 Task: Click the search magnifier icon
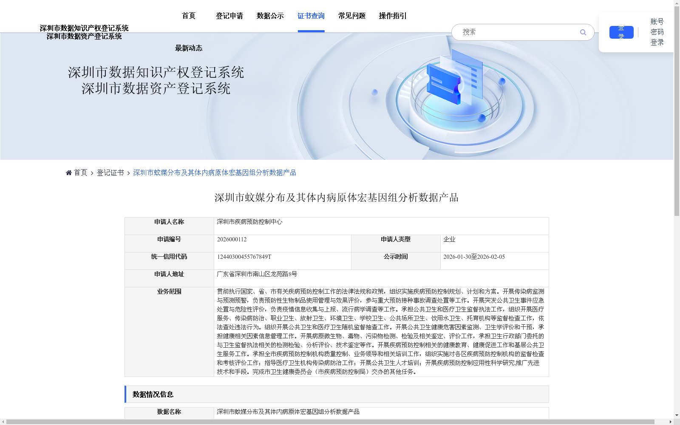point(583,32)
